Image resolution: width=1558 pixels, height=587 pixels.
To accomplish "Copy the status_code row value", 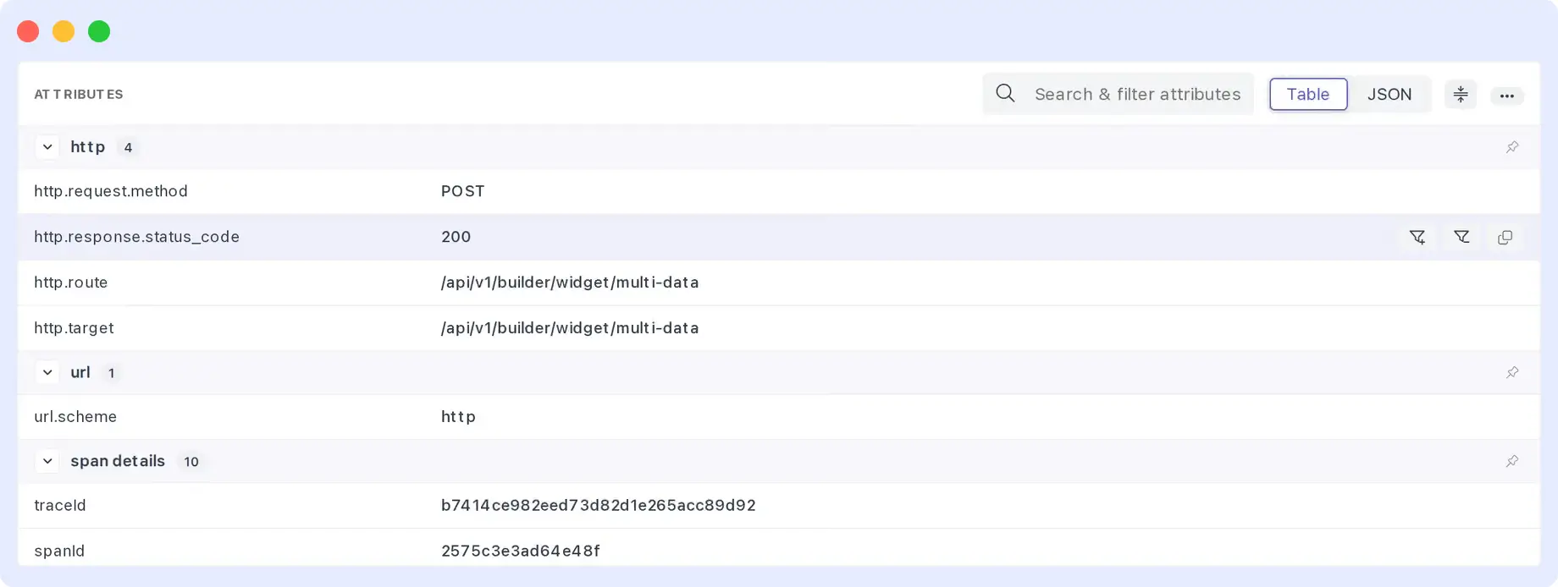I will pos(1505,238).
